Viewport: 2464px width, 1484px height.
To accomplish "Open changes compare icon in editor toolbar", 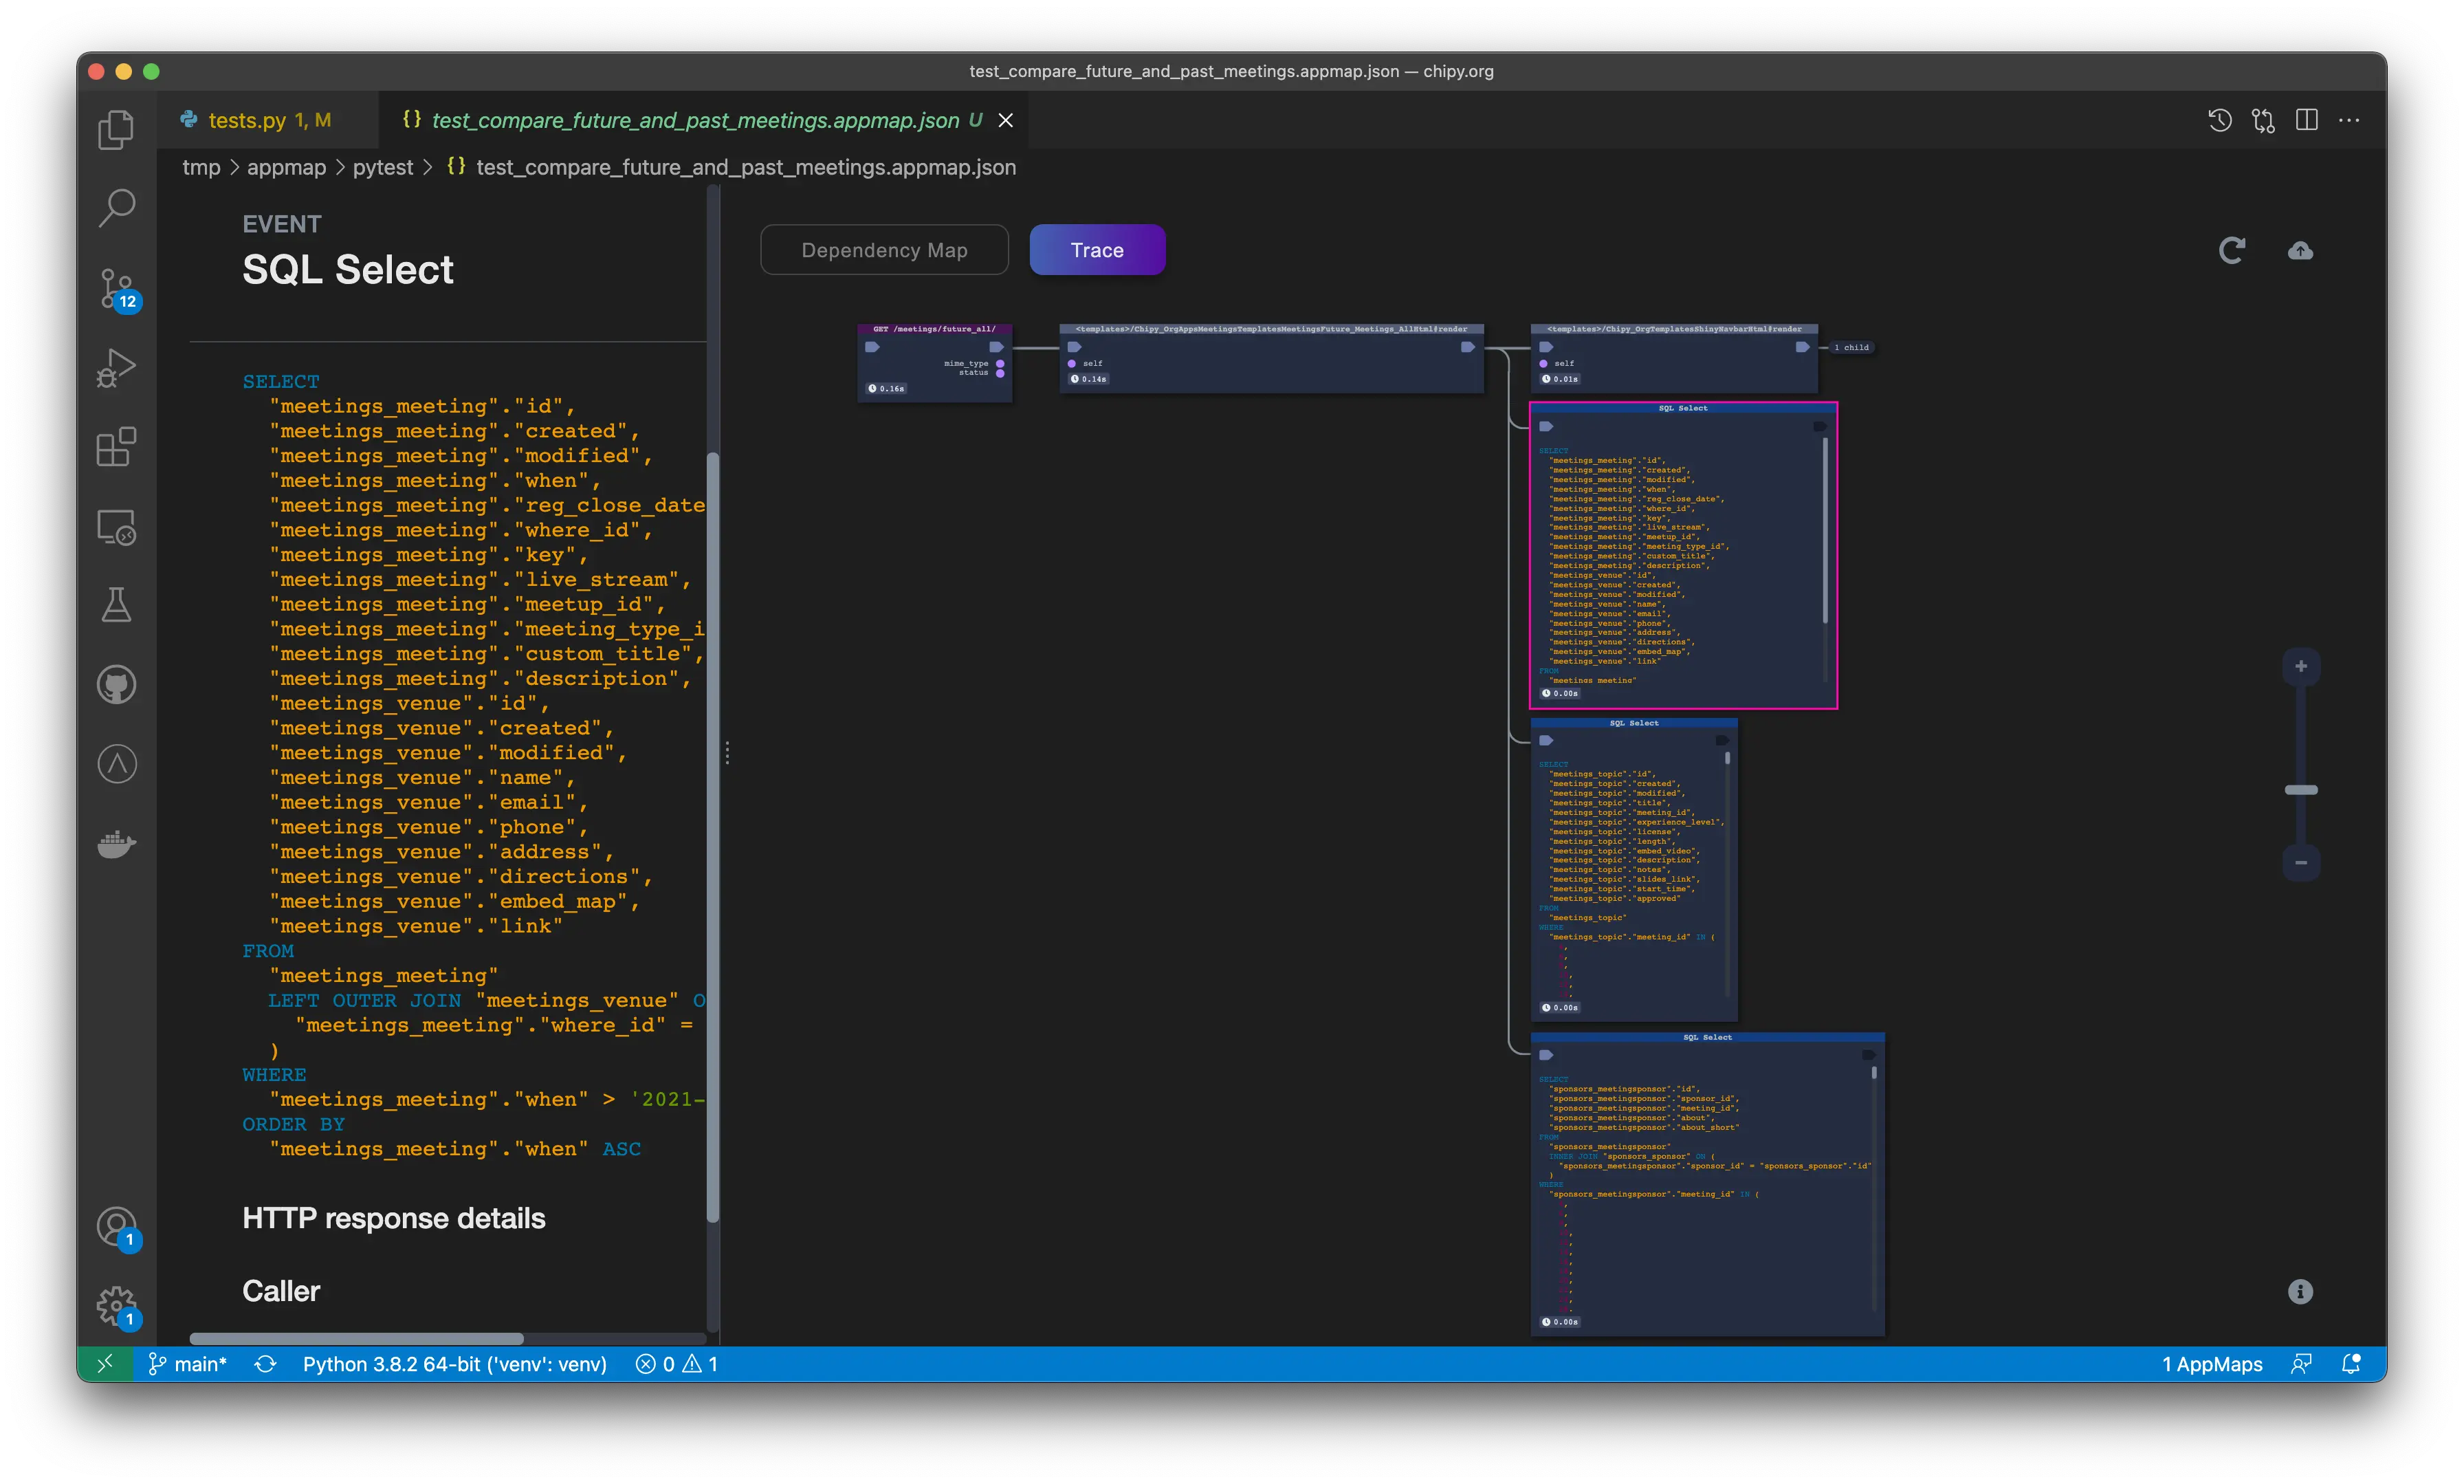I will coord(2263,121).
